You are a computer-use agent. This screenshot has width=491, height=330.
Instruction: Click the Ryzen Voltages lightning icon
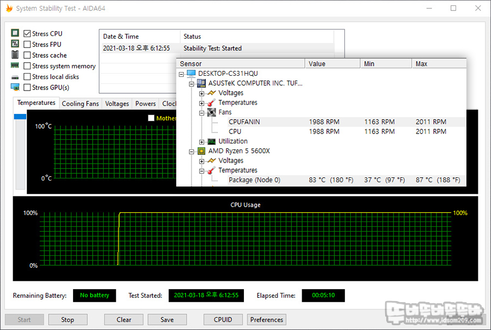212,160
